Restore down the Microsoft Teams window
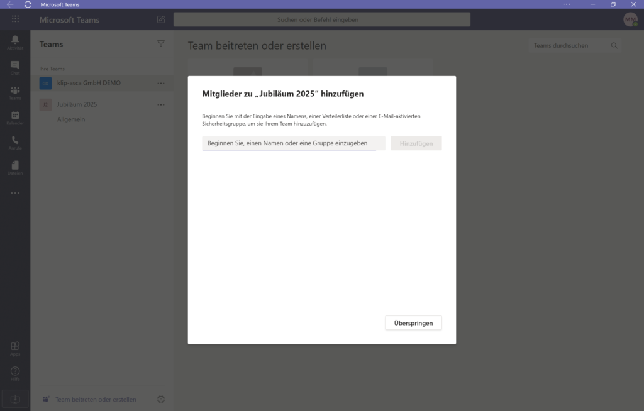 [613, 4]
